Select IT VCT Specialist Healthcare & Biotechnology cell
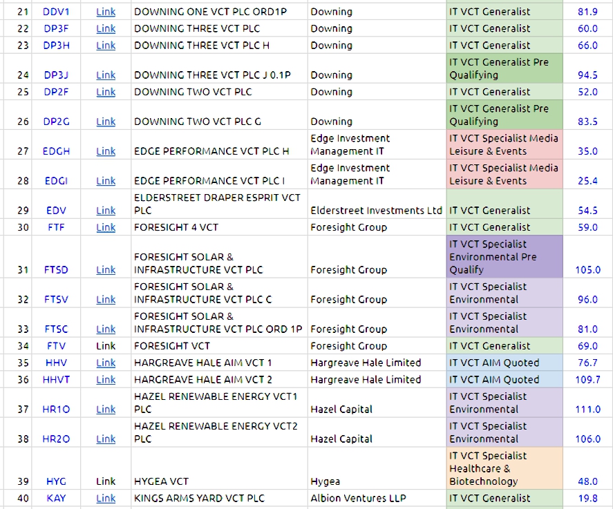613x509 pixels. tap(504, 468)
